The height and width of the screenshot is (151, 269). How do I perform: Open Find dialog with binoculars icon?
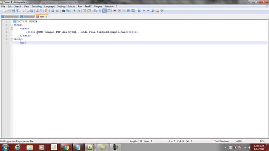point(63,11)
